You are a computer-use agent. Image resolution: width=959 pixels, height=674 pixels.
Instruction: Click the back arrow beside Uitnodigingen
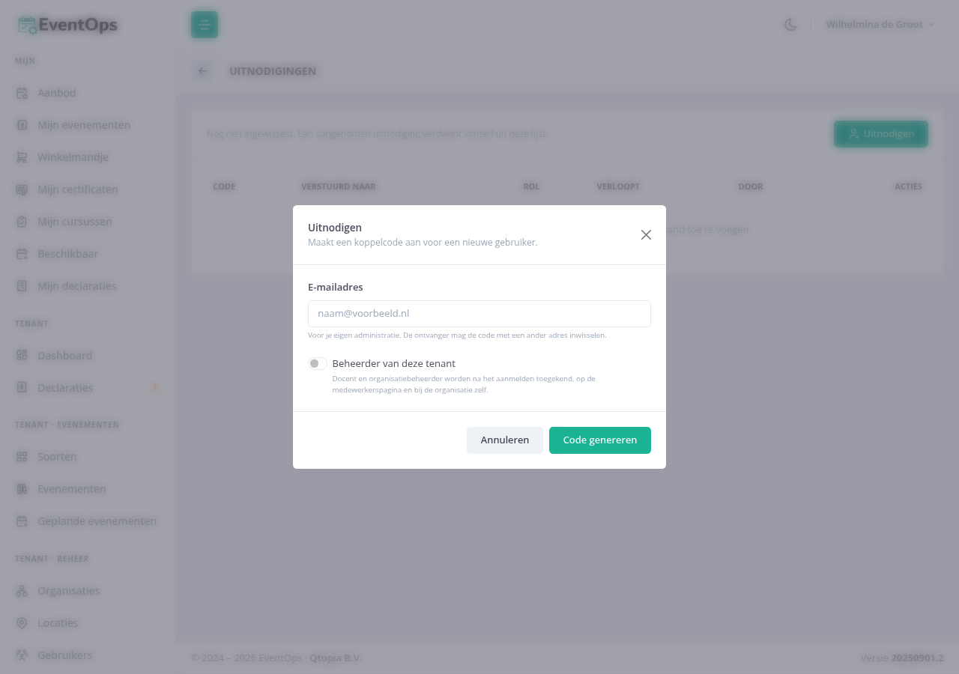[202, 71]
